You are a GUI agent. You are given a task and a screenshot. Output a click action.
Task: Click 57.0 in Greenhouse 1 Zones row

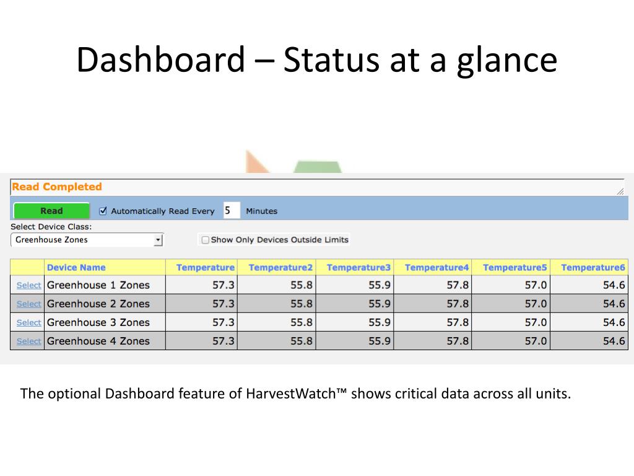[x=536, y=285]
